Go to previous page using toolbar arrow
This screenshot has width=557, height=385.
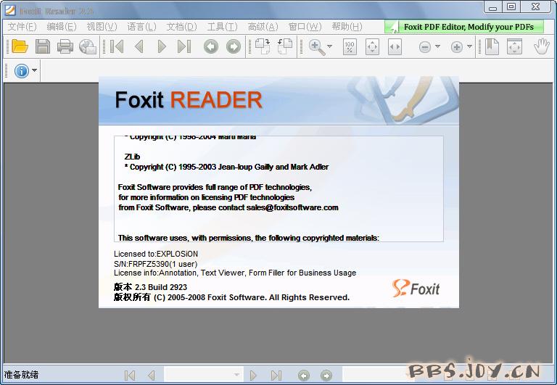coord(139,46)
